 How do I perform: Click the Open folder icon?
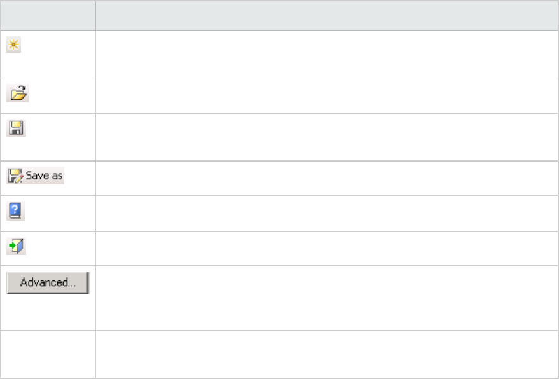[17, 94]
